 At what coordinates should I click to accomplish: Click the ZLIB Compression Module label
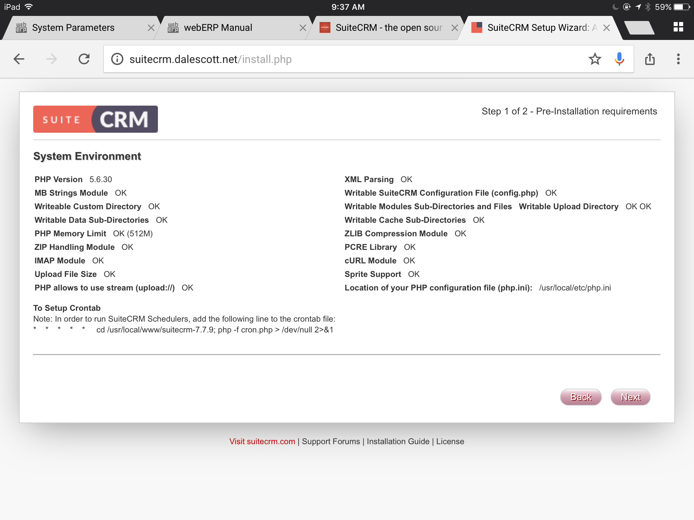pyautogui.click(x=396, y=234)
